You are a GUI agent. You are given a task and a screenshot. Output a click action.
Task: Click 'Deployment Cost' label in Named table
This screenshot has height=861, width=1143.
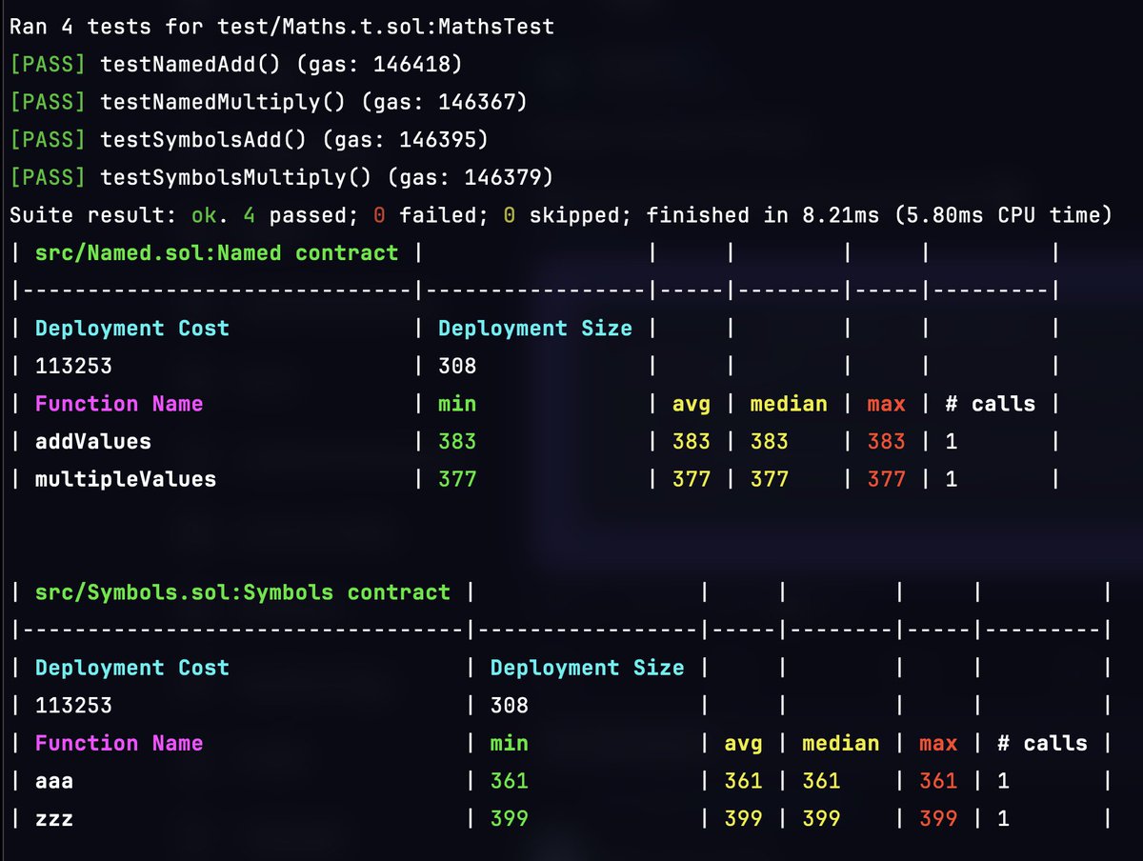click(x=132, y=329)
